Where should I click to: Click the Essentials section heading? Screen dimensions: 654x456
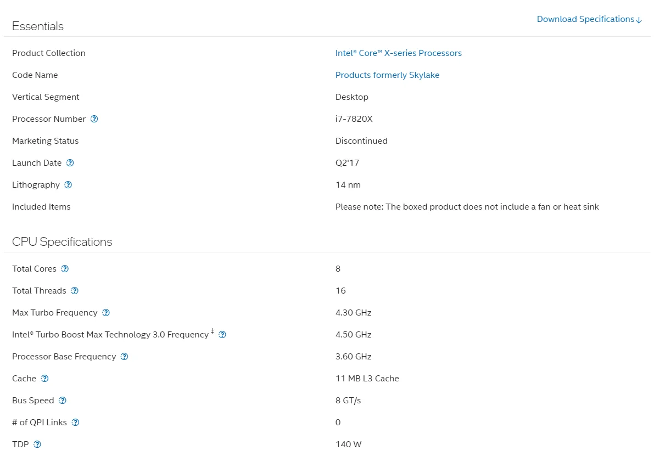(38, 26)
